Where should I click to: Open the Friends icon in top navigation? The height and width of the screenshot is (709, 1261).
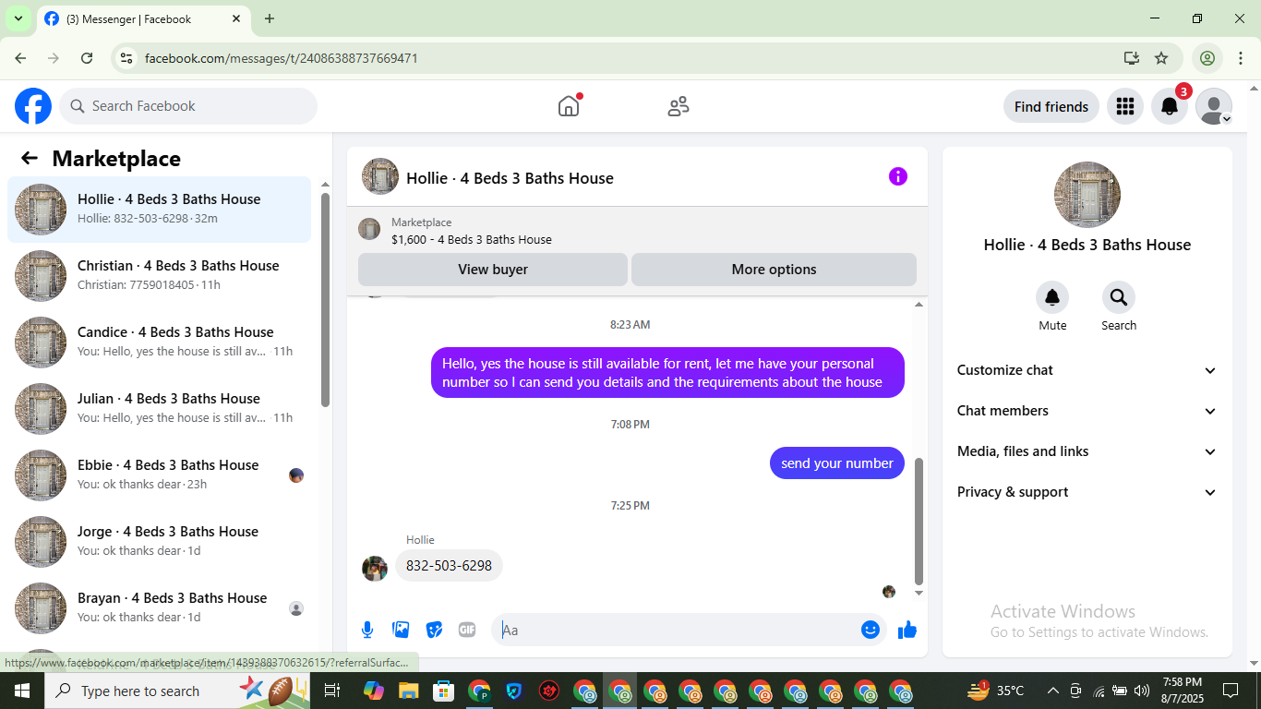tap(679, 106)
